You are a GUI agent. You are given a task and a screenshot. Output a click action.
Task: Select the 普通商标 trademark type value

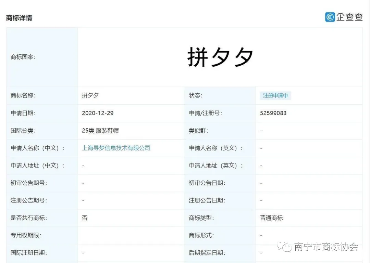[271, 218]
